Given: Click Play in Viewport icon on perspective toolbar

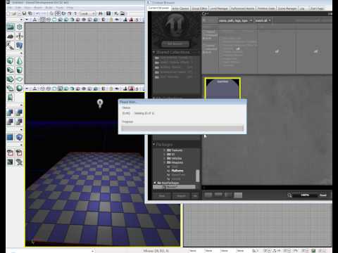Looking at the screenshot, I should point(125,89).
